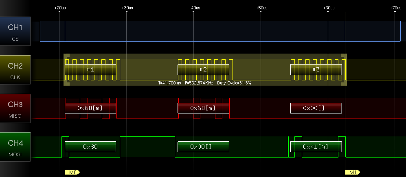Select the 0x41[A] packet on MOSI

pyautogui.click(x=316, y=147)
